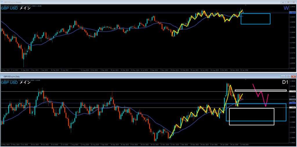The width and height of the screenshot is (297, 147).
Task: Click the 1.34950 price label on Daily chart
Action: (x=292, y=108)
